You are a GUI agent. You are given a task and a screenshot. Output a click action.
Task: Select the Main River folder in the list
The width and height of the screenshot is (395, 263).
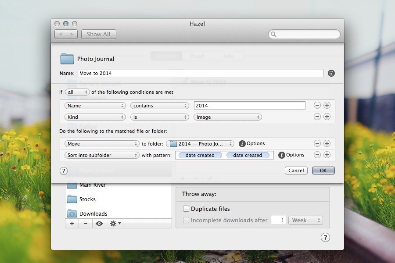point(118,185)
